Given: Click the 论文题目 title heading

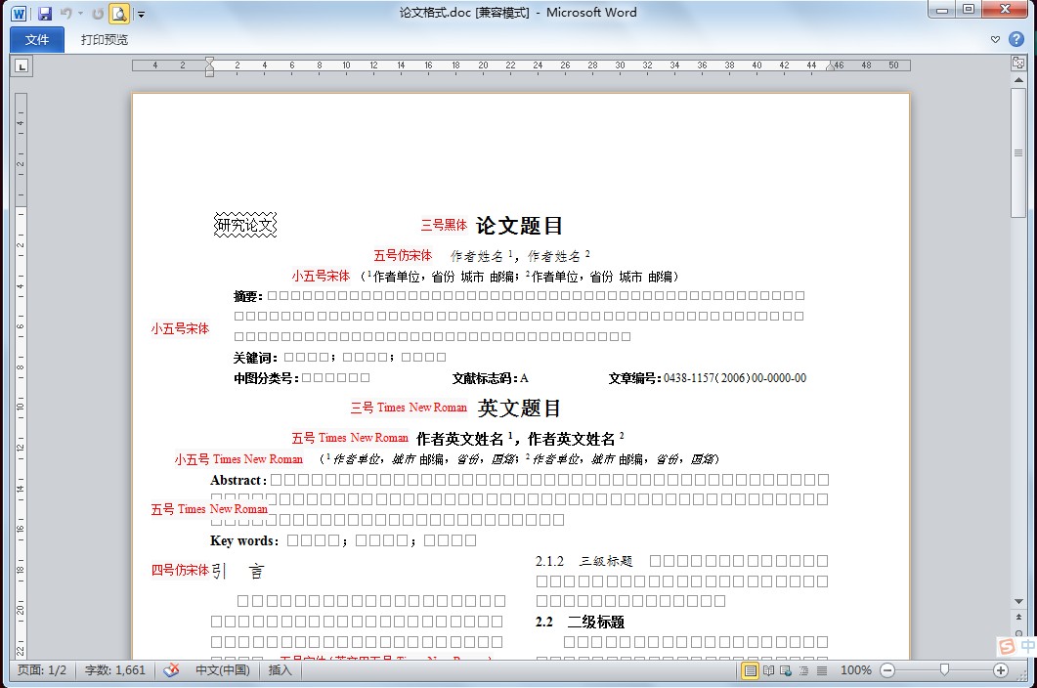Looking at the screenshot, I should [519, 225].
